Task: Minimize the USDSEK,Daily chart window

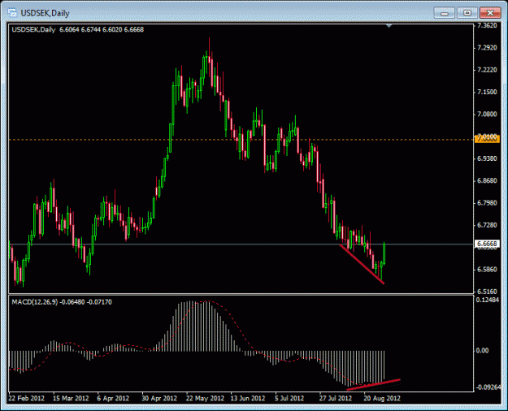Action: pyautogui.click(x=444, y=13)
